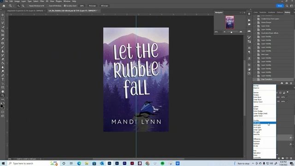Click the Fill Screen button
The width and height of the screenshot is (295, 166).
tap(105, 6)
